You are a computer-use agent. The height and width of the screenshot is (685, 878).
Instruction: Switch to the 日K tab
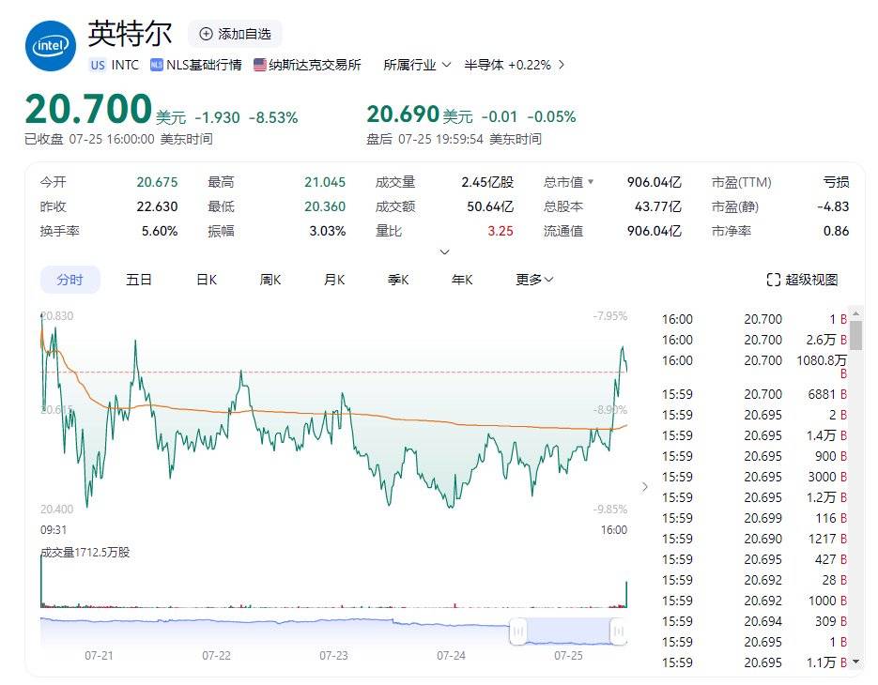tap(207, 279)
